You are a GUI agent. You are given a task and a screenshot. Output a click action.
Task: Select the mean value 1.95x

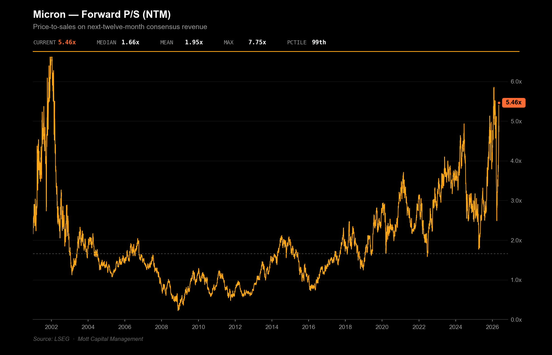click(x=194, y=42)
